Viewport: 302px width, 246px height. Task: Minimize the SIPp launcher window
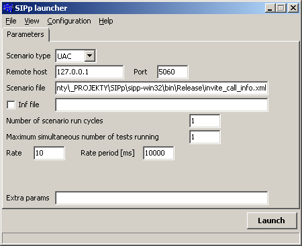pos(270,8)
